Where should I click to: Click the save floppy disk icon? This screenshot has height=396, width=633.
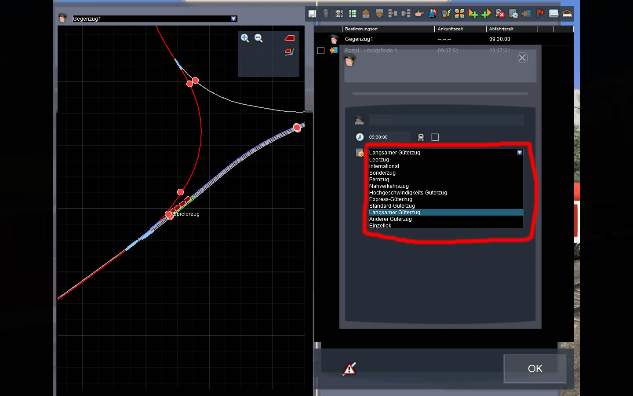[x=312, y=14]
